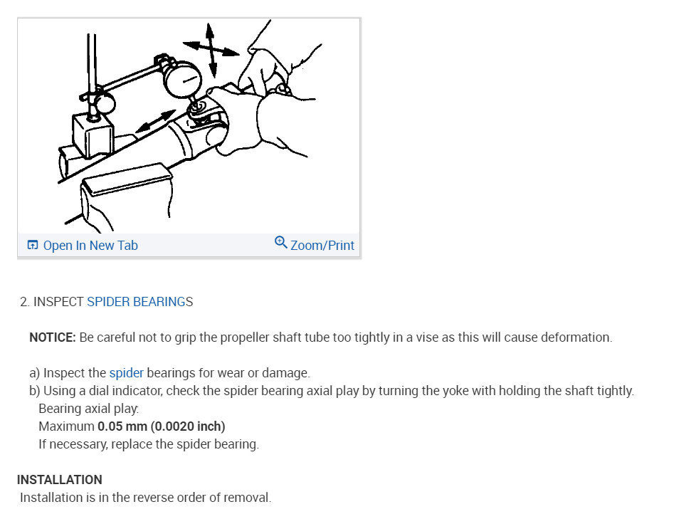Screen dimensions: 696x524
Task: Click the magnetic base block in the diagram
Action: (x=93, y=135)
